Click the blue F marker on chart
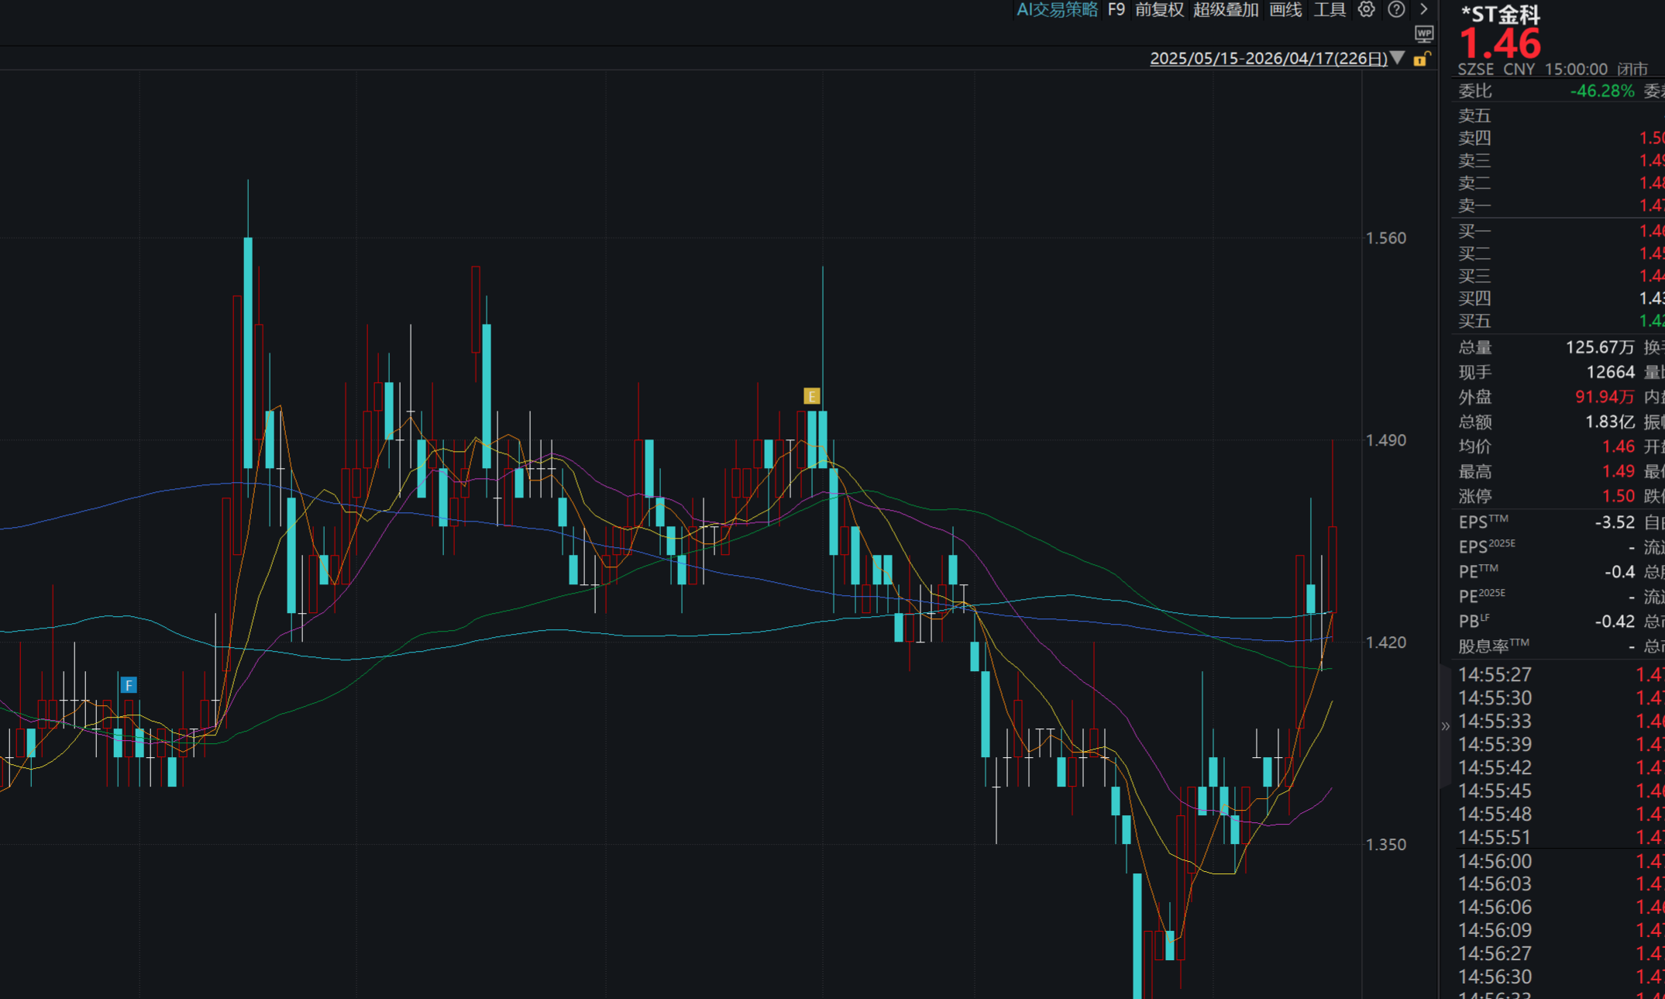Image resolution: width=1665 pixels, height=999 pixels. coord(129,685)
